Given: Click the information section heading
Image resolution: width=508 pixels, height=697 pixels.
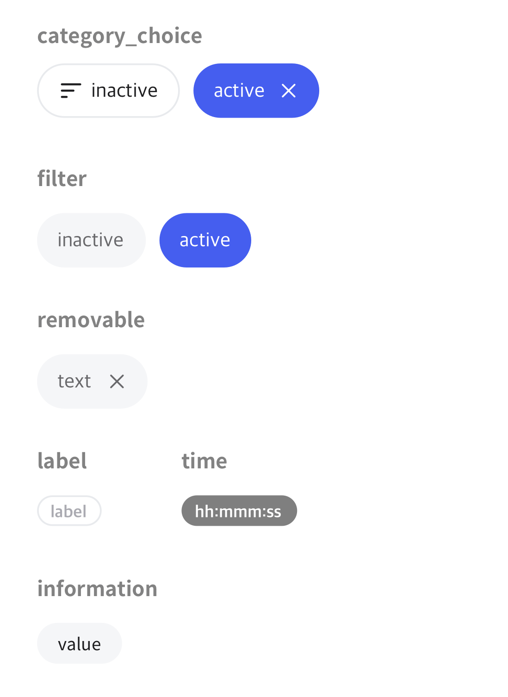Looking at the screenshot, I should [98, 589].
